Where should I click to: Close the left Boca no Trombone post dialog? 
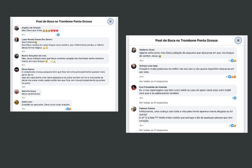[x=110, y=21]
